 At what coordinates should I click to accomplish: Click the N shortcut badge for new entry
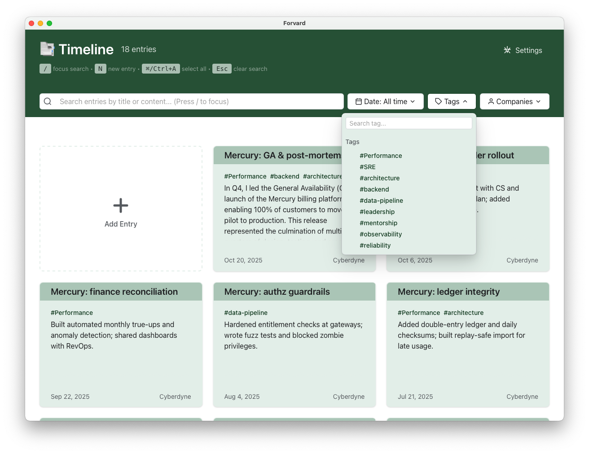click(100, 69)
